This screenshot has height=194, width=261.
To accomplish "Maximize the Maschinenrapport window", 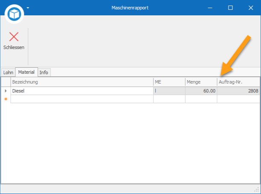I will tap(230, 8).
